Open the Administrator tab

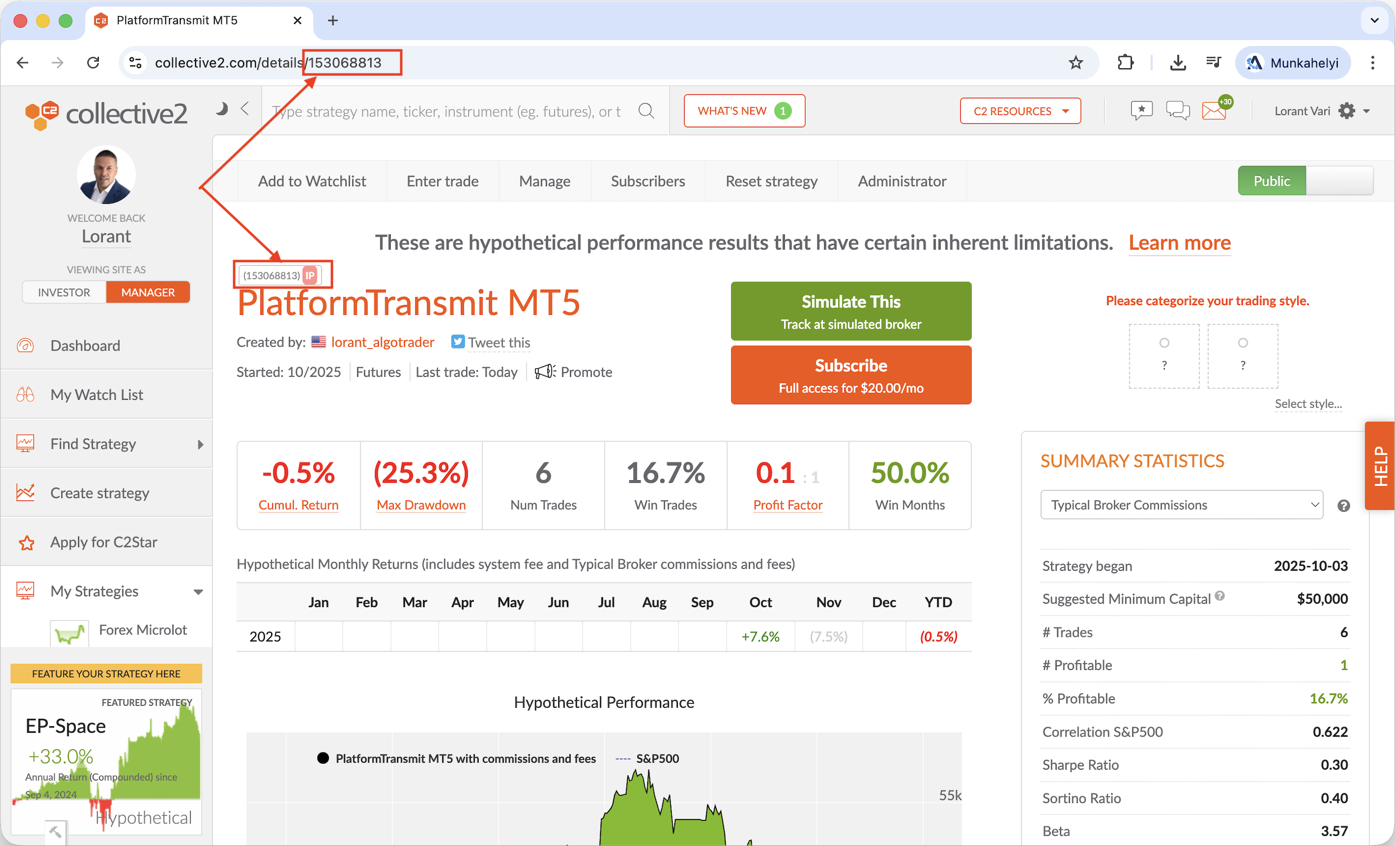pos(902,181)
